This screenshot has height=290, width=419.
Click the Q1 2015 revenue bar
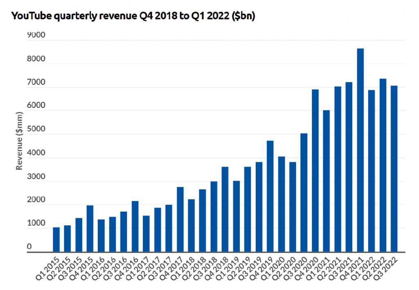point(56,240)
